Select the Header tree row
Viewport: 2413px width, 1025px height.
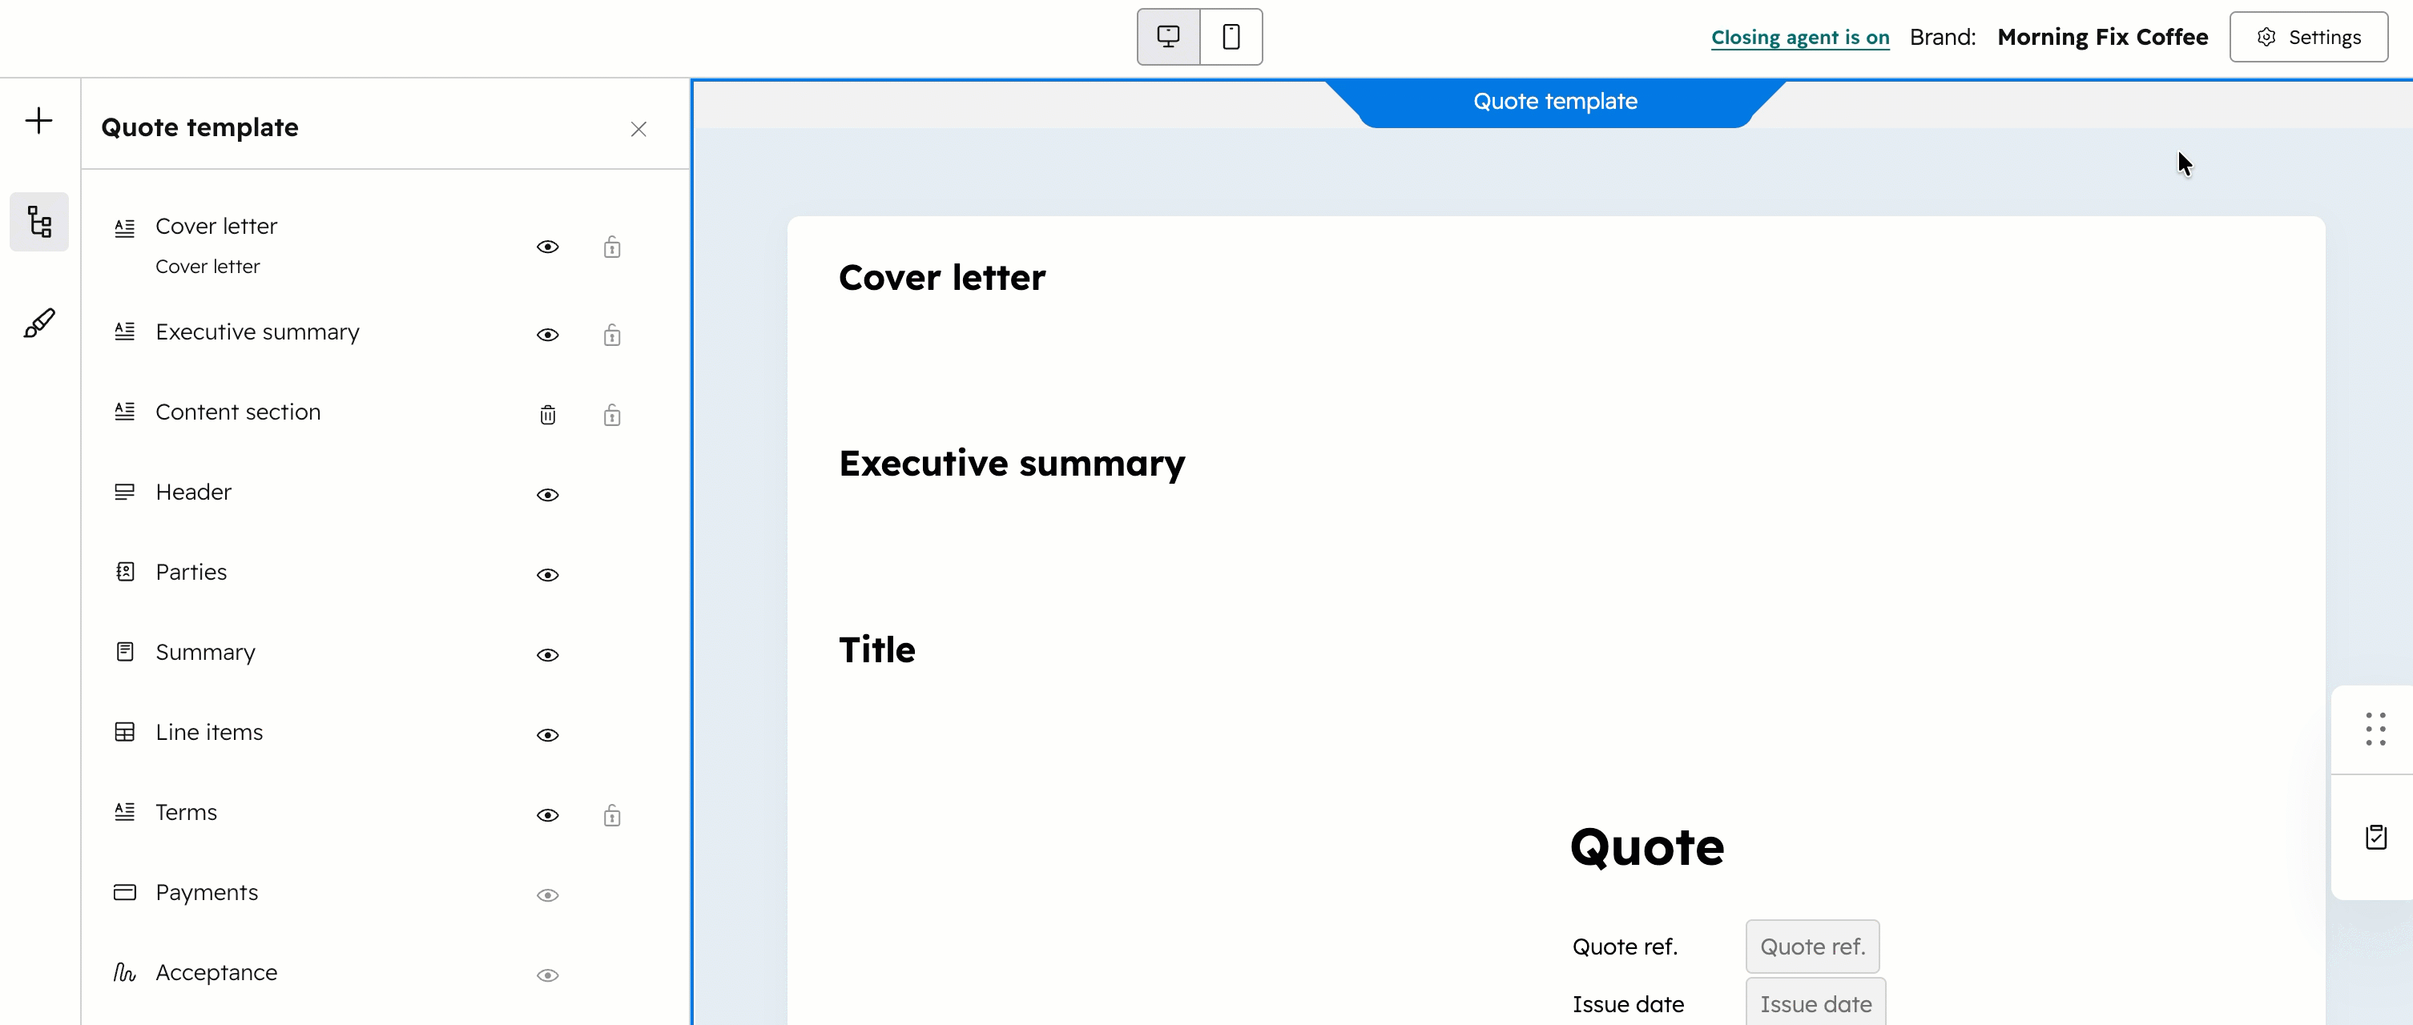click(x=386, y=492)
